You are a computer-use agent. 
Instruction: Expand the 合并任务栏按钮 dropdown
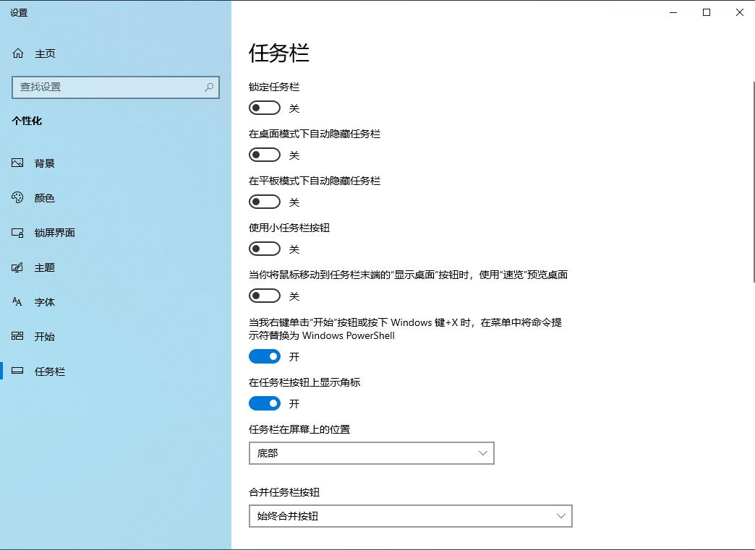pyautogui.click(x=411, y=516)
